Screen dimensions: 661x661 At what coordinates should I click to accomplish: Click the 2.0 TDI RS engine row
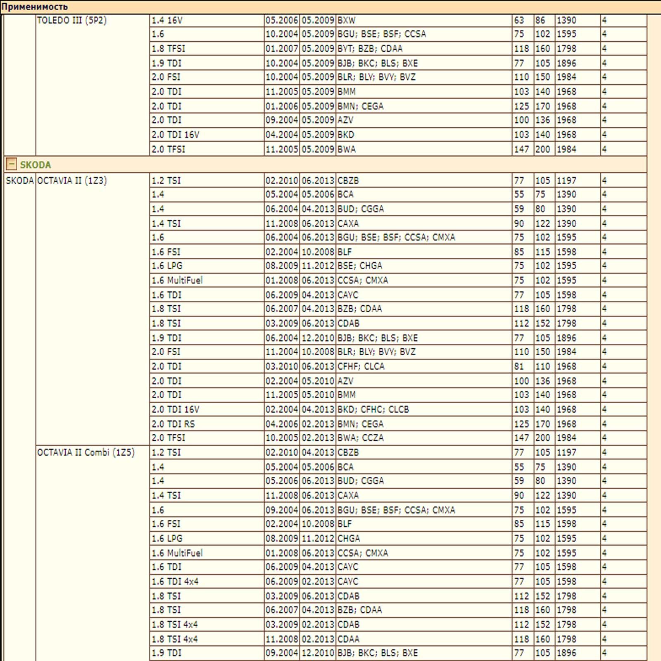click(398, 424)
